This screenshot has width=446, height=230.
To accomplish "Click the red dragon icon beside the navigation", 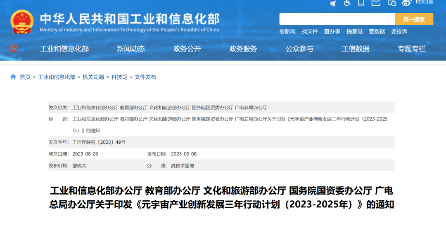I will 14,49.
